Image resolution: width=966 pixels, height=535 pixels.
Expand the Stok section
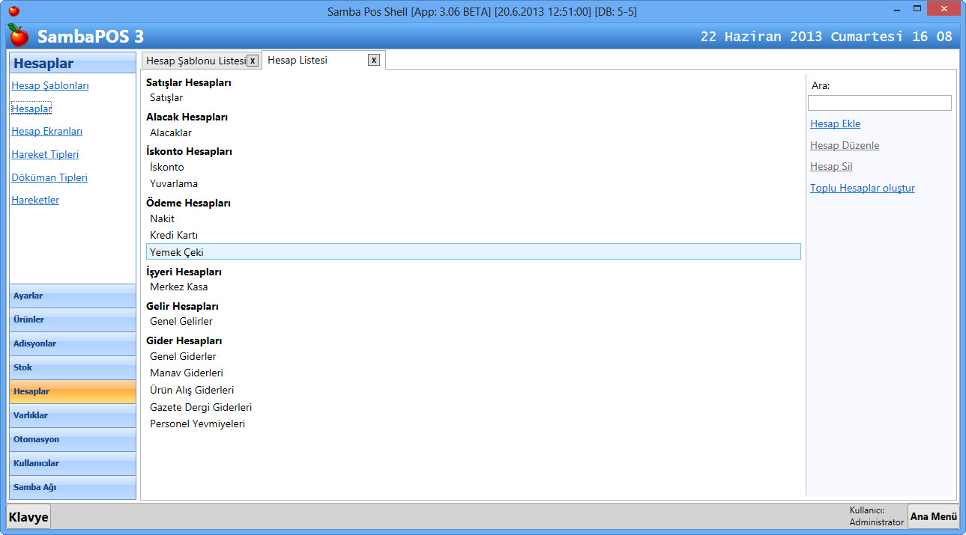pyautogui.click(x=72, y=367)
